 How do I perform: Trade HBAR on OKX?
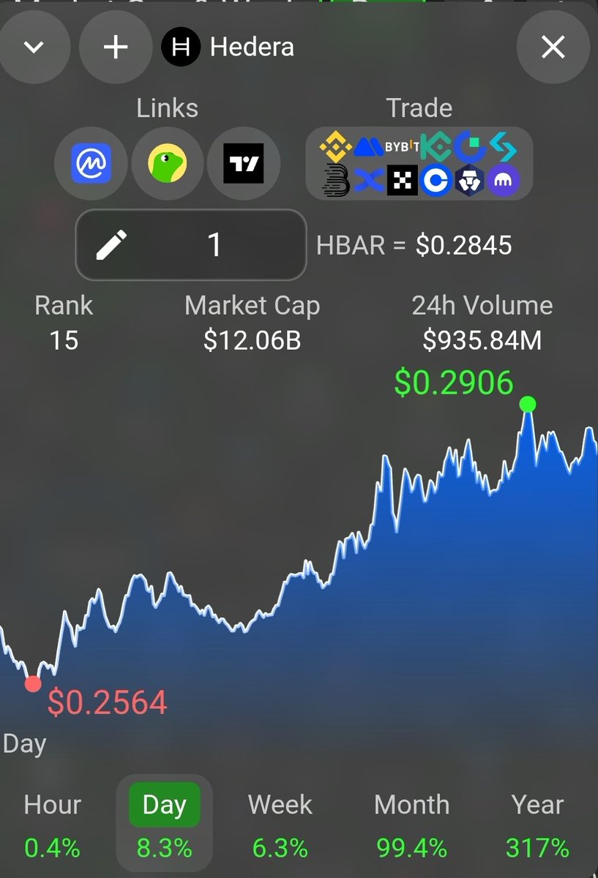point(402,180)
